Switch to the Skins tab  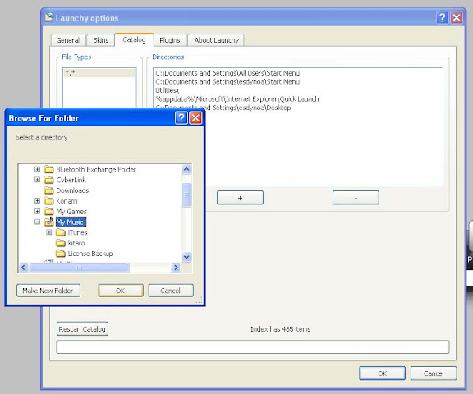click(100, 40)
